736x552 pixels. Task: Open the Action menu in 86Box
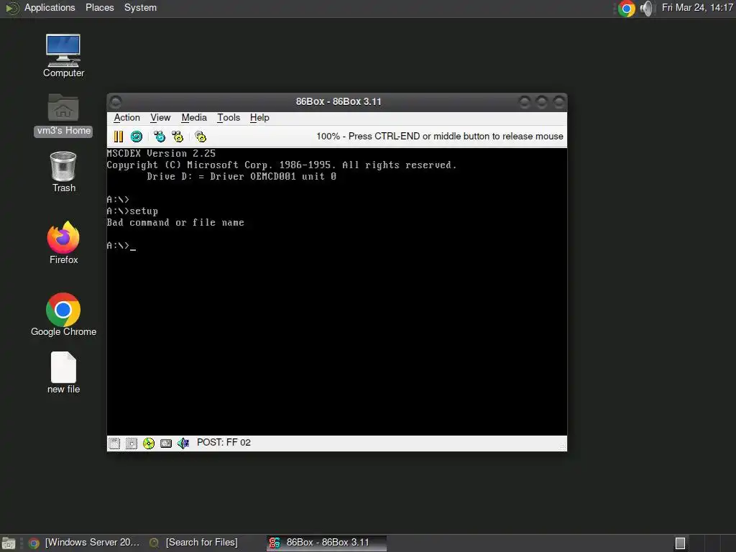[x=126, y=118]
